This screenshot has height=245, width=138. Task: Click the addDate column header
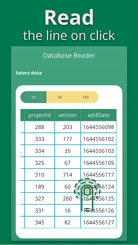click(x=98, y=115)
